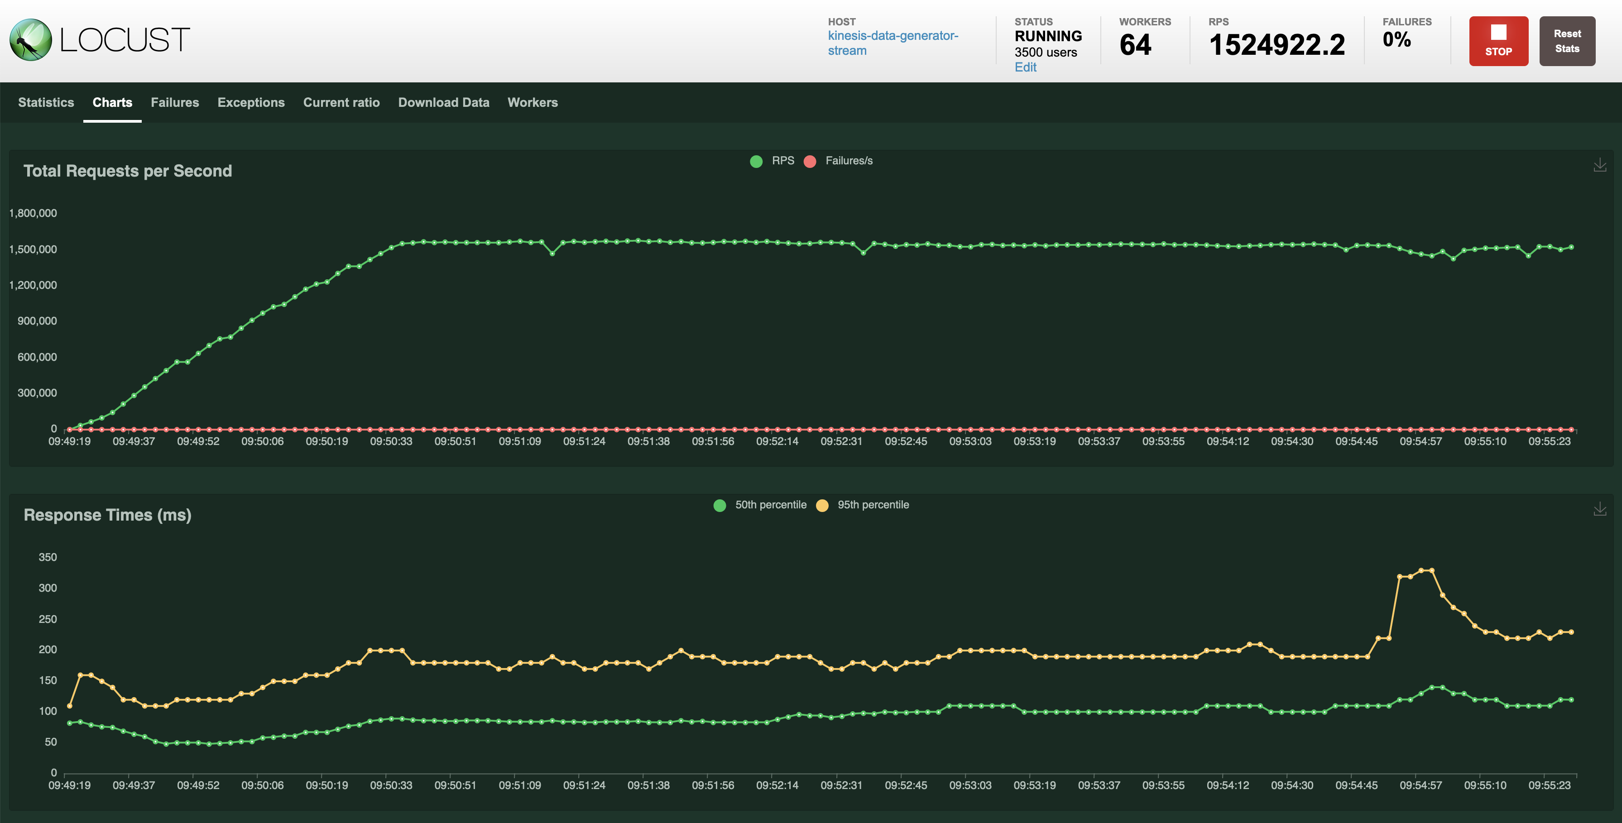Click the Locust logo icon
Viewport: 1622px width, 823px height.
pyautogui.click(x=31, y=40)
